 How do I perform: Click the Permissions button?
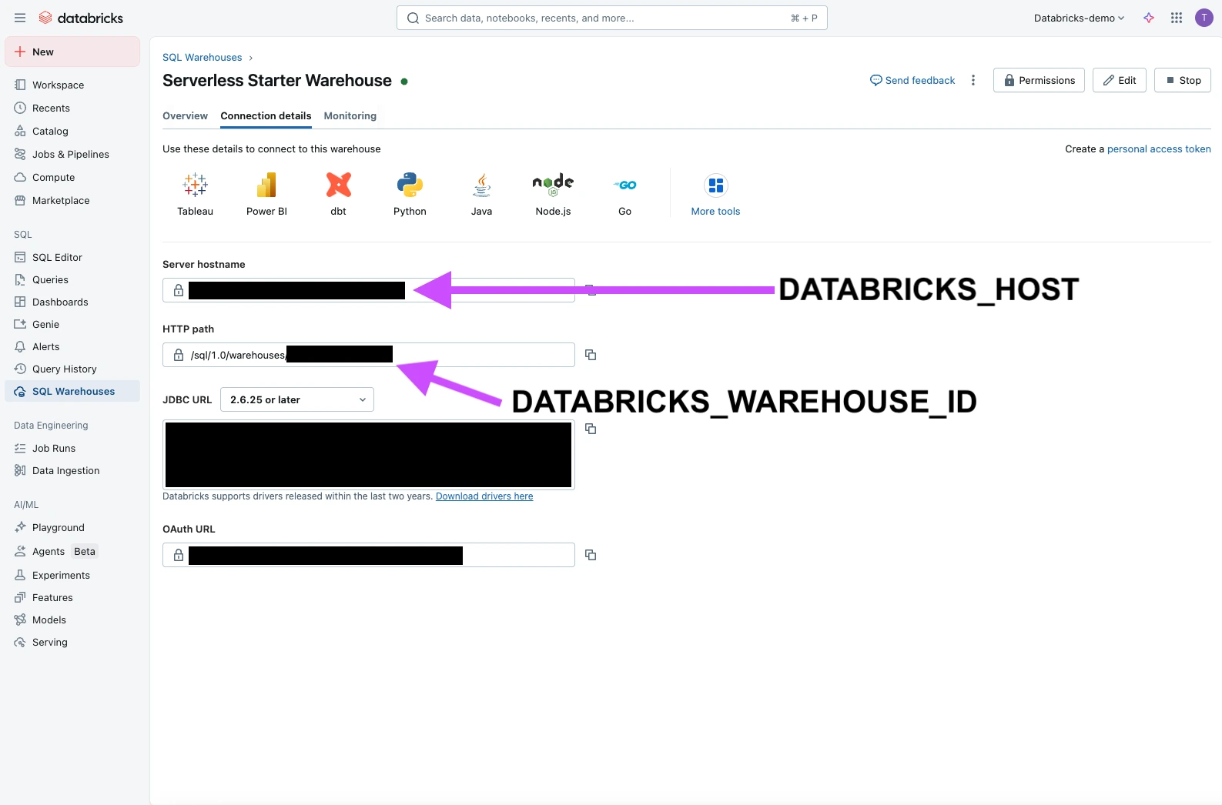1039,80
